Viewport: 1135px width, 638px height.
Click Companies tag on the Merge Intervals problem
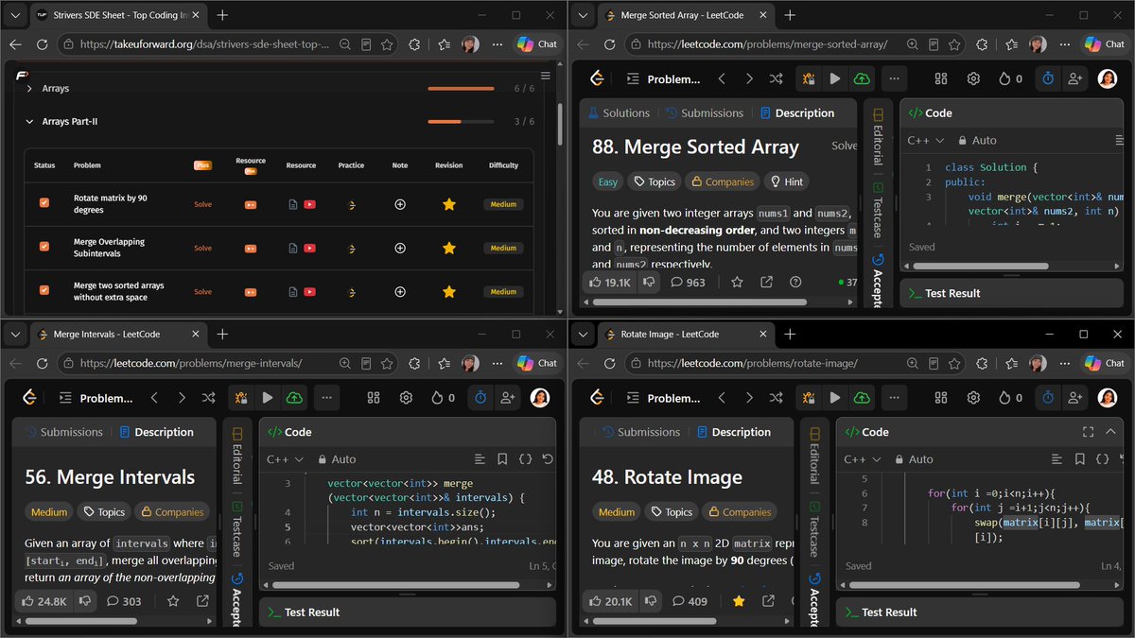coord(172,512)
